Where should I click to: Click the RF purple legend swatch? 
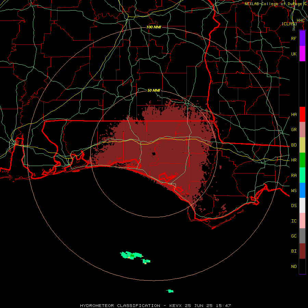302,38
